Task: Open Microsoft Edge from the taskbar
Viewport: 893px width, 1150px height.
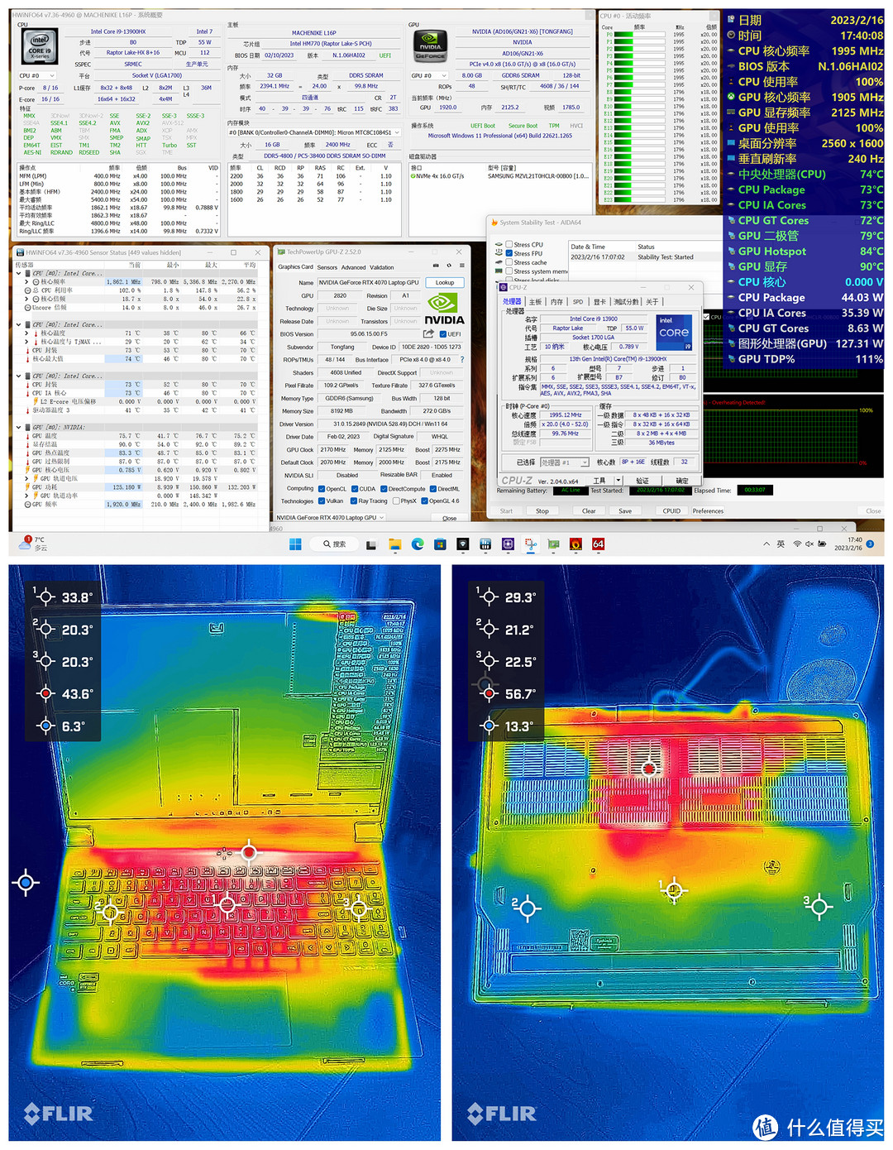Action: point(418,544)
